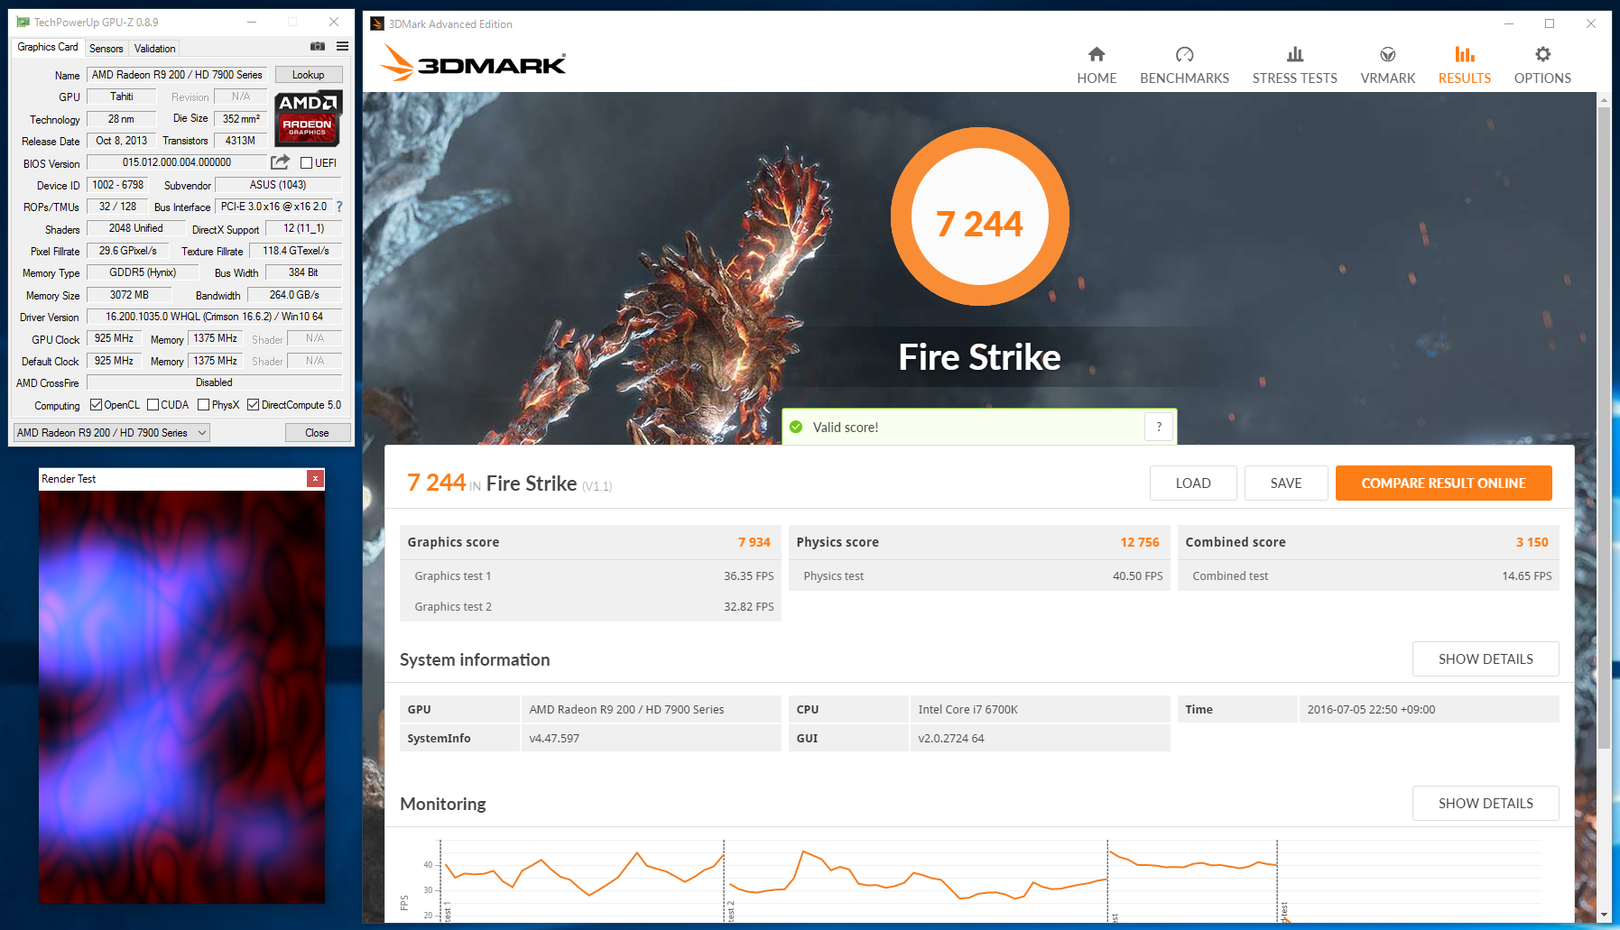Click the Time value 2016-07-05 22:50

pyautogui.click(x=1429, y=709)
